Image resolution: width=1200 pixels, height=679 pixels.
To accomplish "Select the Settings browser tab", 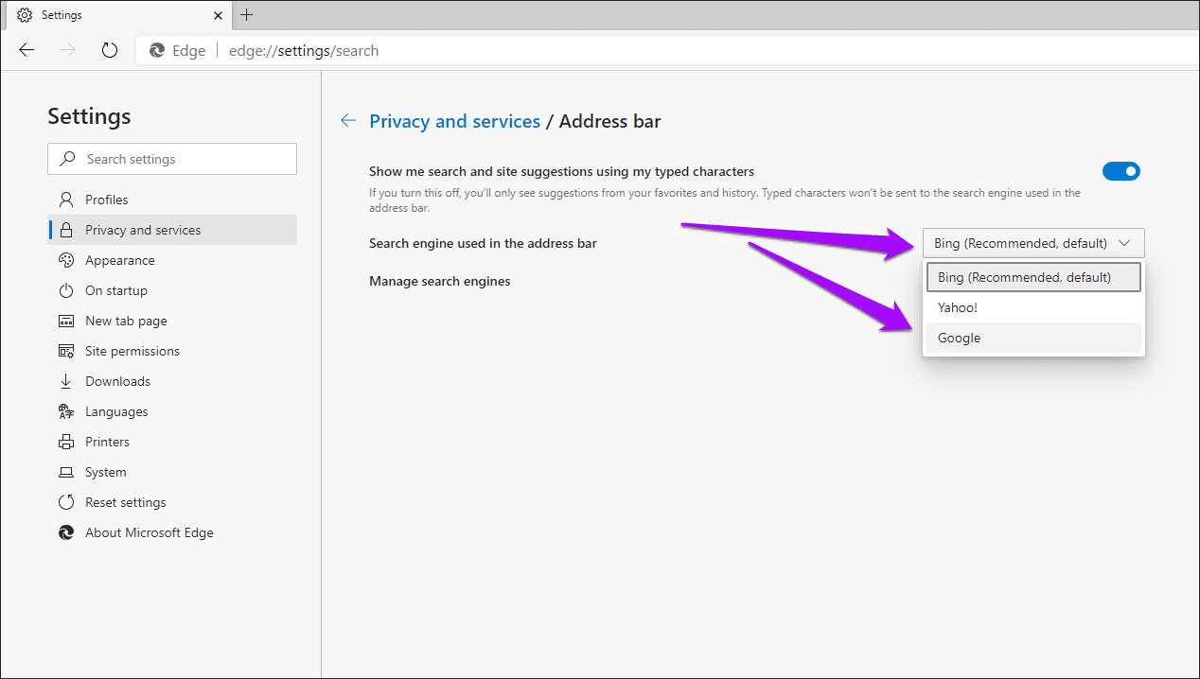I will click(x=119, y=15).
